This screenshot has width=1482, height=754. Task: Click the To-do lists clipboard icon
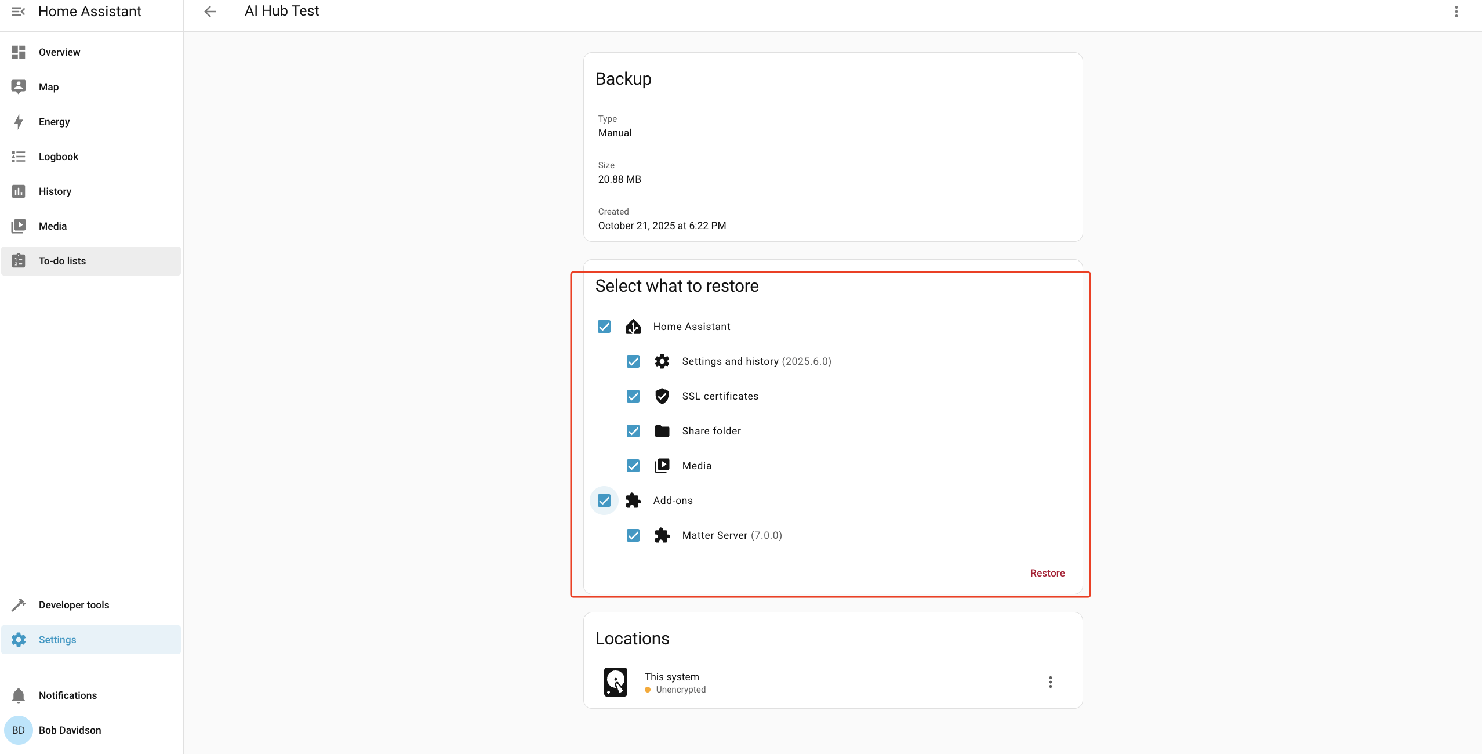pyautogui.click(x=19, y=261)
